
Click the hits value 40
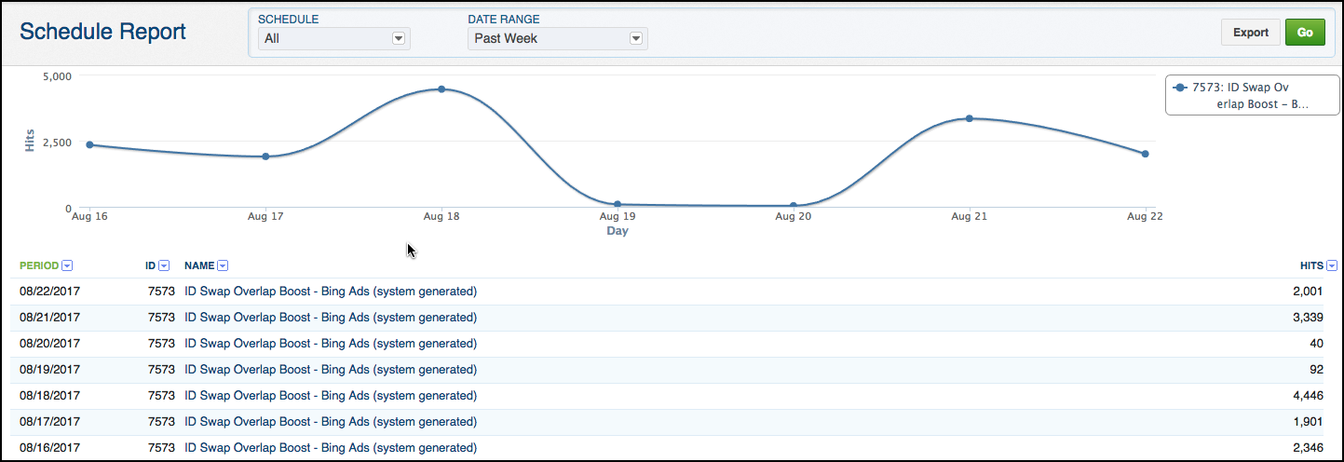1315,344
